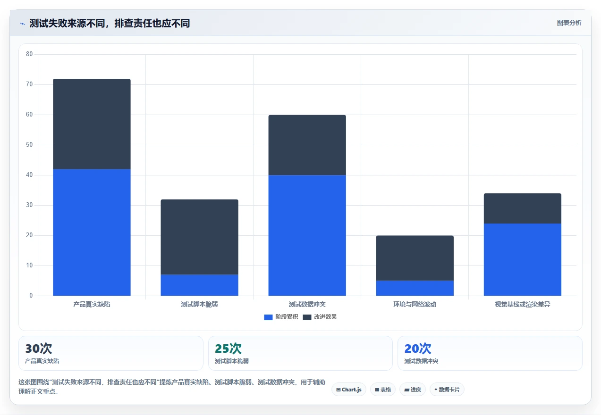Click the 30次 产品真实缺陷 data card
This screenshot has width=601, height=415.
pos(111,353)
